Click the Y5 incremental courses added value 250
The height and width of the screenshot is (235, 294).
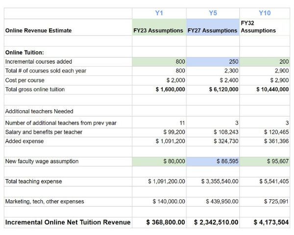tap(213, 62)
